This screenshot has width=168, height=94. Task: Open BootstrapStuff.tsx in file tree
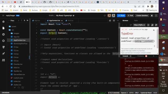[20, 44]
